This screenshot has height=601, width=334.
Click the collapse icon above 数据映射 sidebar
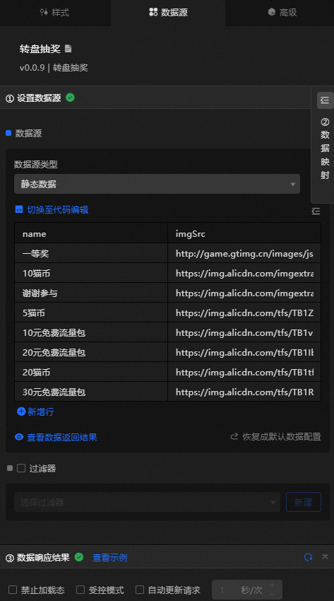[325, 100]
